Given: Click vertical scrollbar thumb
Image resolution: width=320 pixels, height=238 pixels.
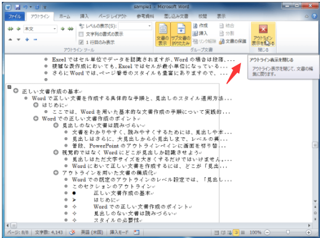Looking at the screenshot, I should 315,145.
